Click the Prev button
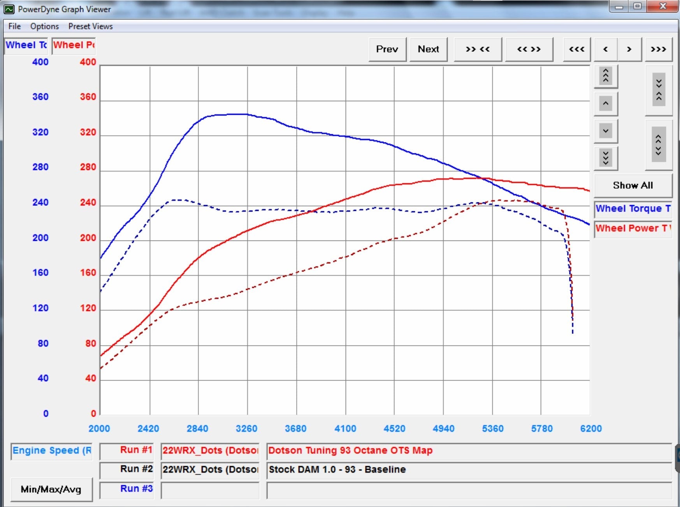The height and width of the screenshot is (507, 680). [x=387, y=49]
